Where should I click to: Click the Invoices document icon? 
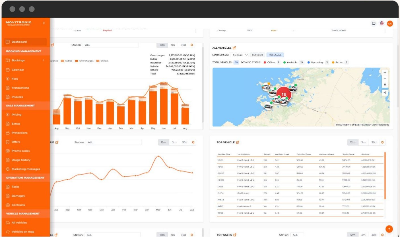click(x=8, y=97)
